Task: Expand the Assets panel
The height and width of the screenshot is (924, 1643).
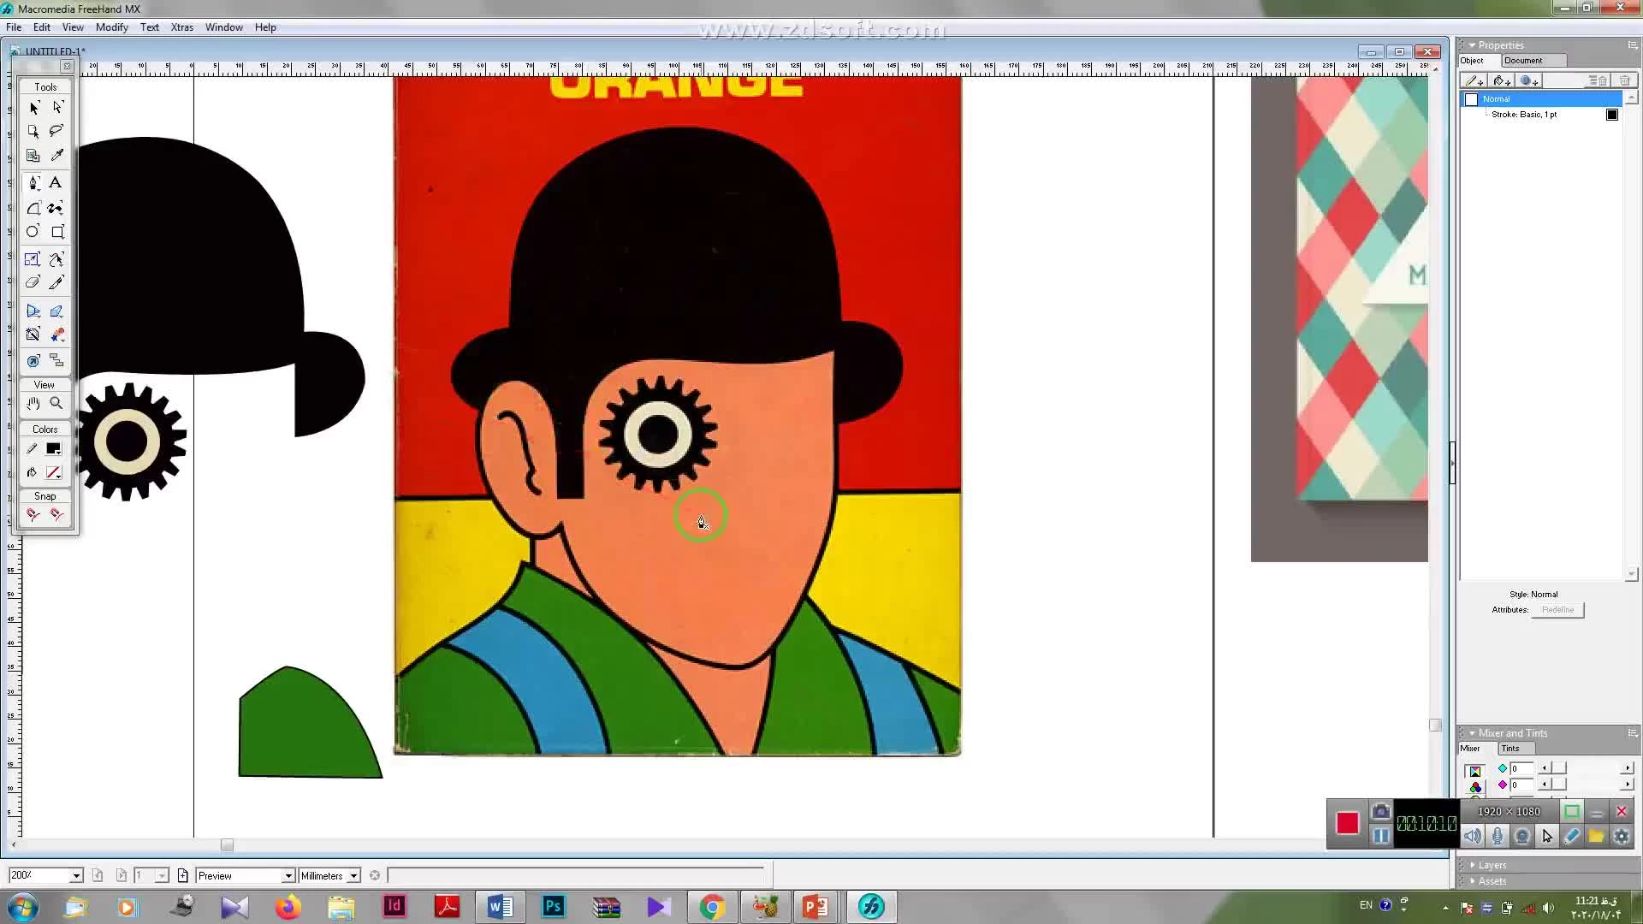Action: (1473, 881)
